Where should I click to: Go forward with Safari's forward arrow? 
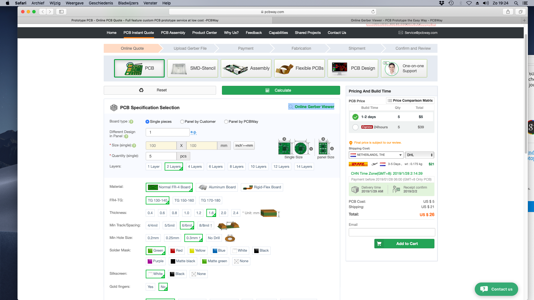(50, 12)
